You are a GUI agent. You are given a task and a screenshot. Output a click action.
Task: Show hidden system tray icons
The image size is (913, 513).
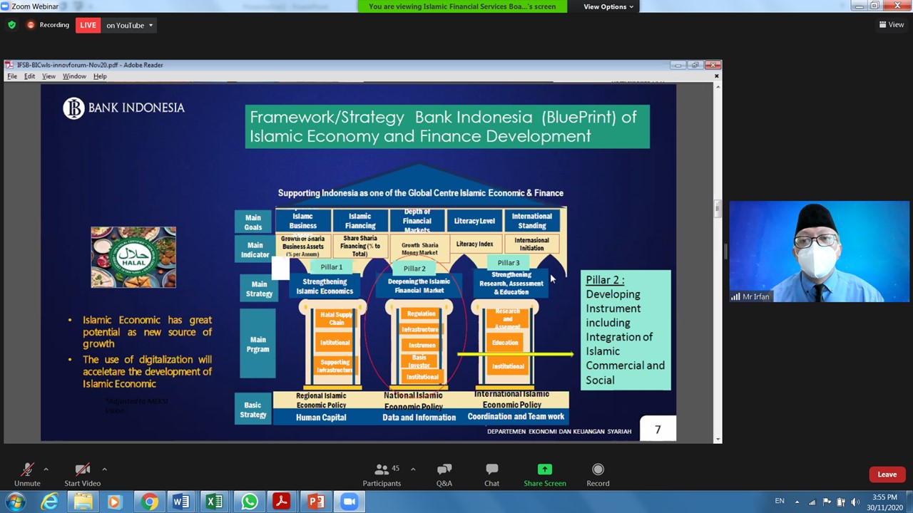797,502
